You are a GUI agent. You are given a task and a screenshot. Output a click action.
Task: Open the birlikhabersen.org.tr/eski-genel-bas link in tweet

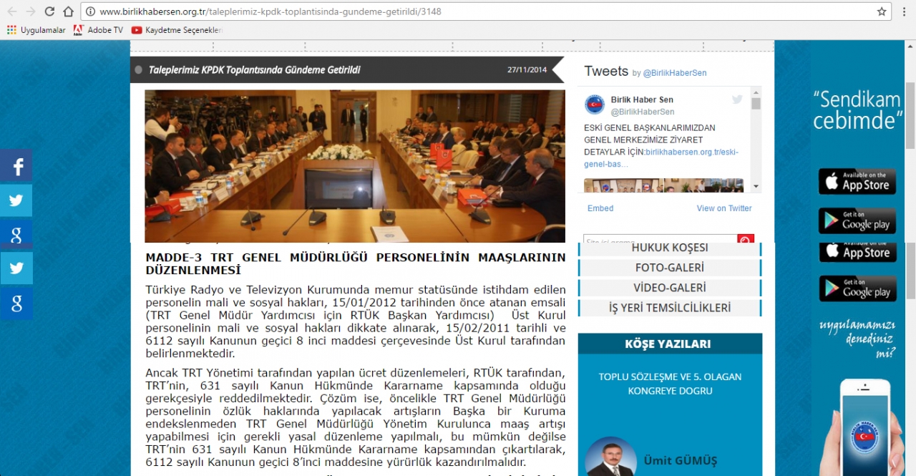point(661,158)
